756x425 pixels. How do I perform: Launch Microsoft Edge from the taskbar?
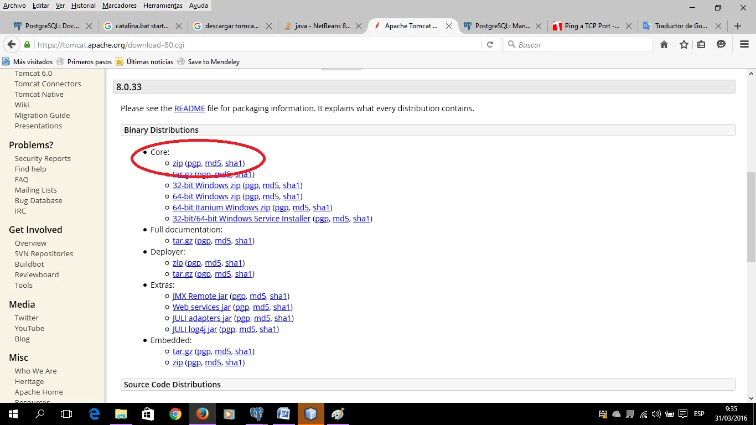point(94,414)
